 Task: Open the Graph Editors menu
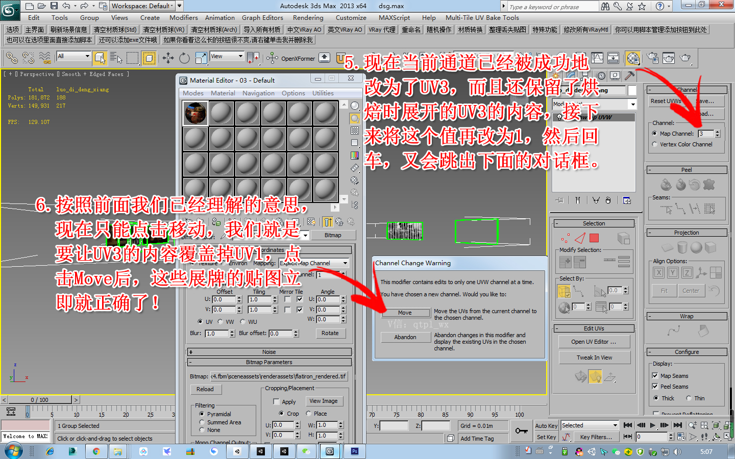coord(262,17)
